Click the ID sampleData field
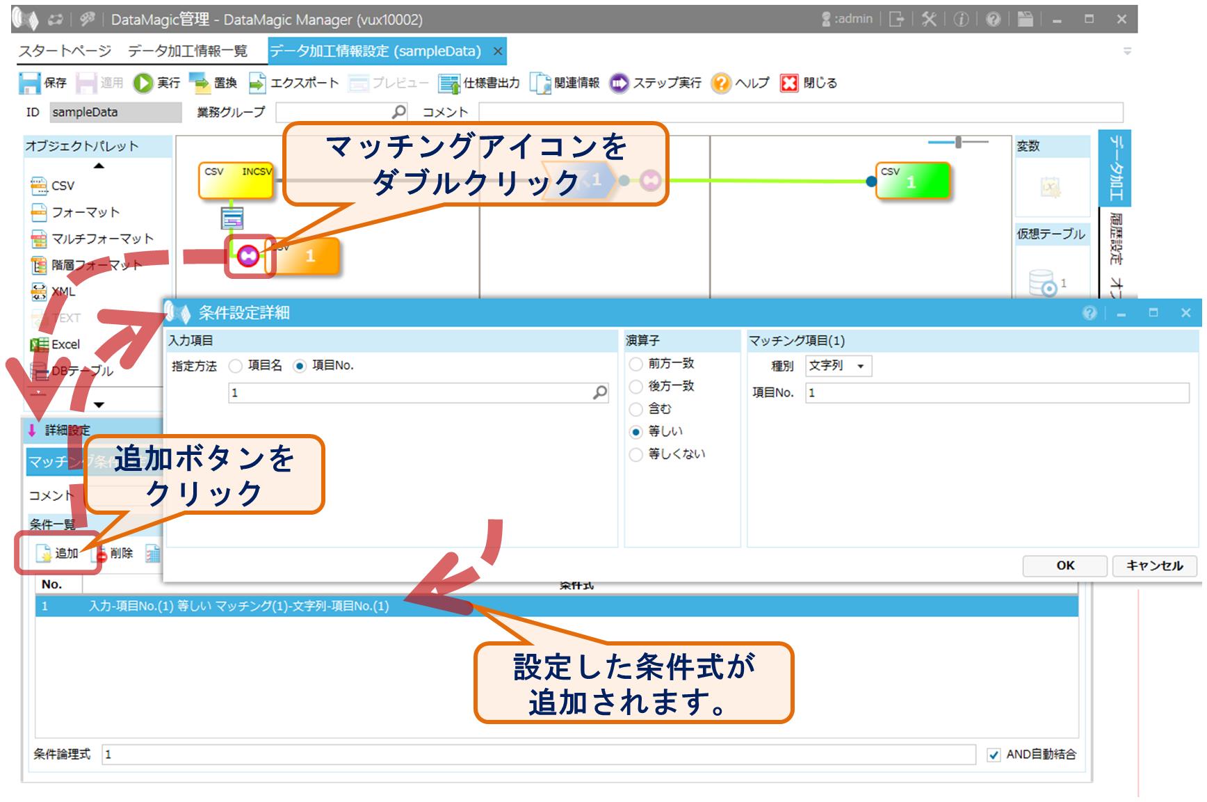 coord(115,112)
